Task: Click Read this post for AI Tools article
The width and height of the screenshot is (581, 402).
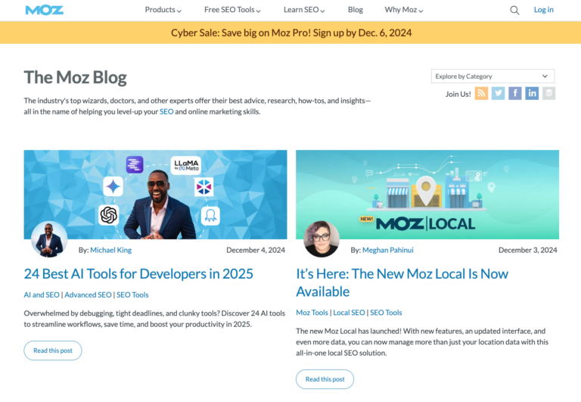Action: click(x=53, y=351)
